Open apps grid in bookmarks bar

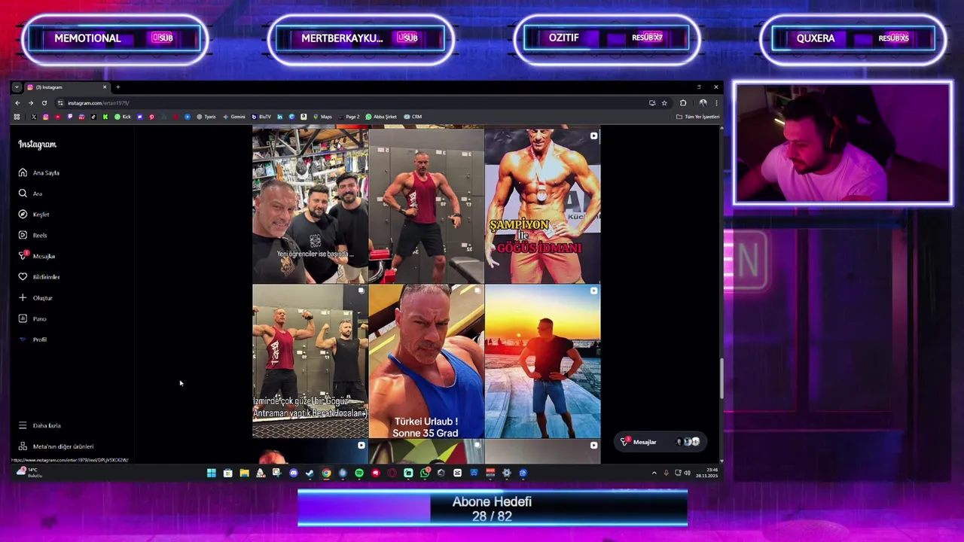(x=17, y=117)
